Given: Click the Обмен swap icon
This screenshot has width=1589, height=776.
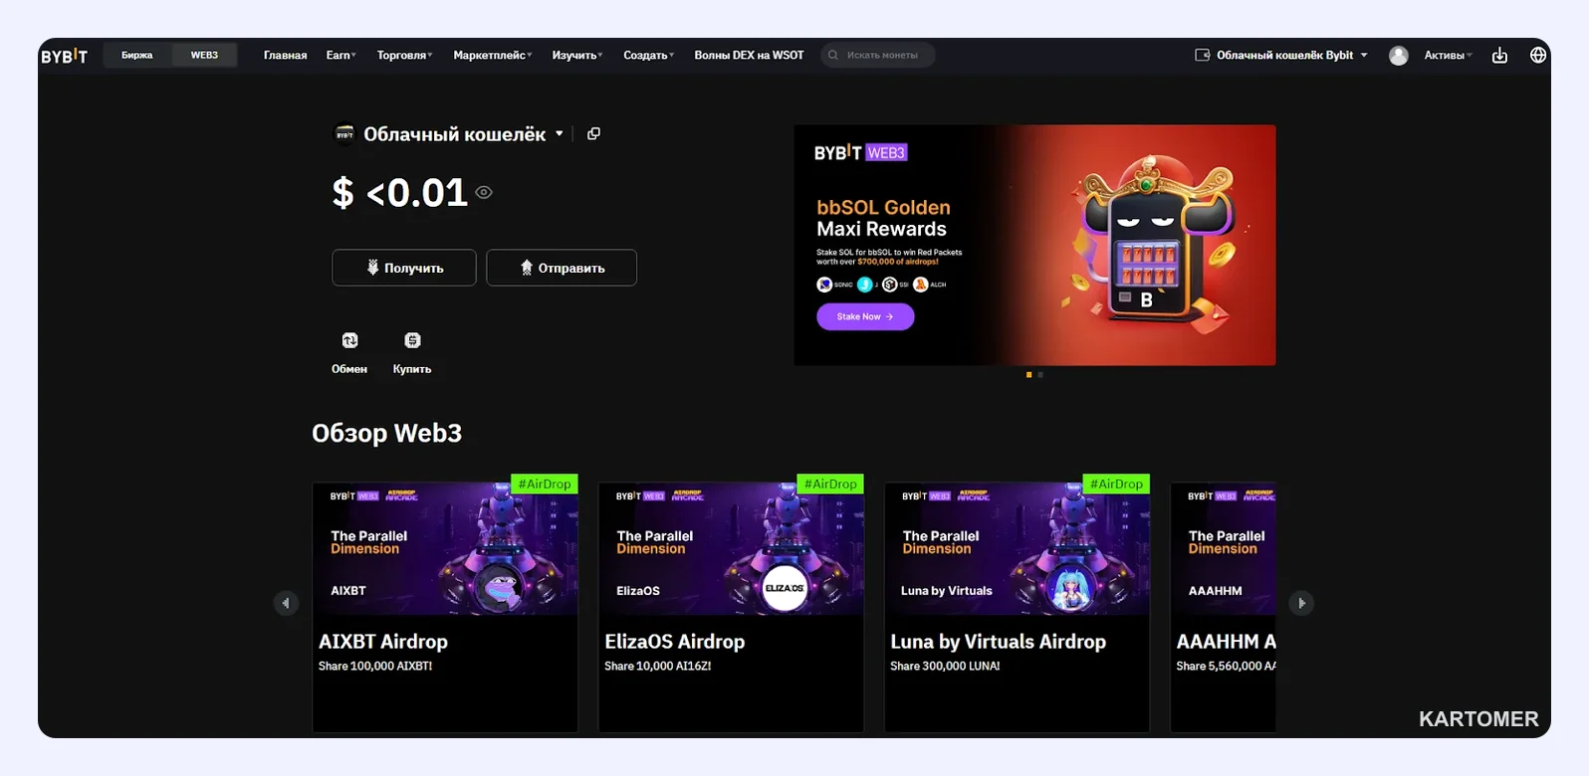Looking at the screenshot, I should point(349,340).
